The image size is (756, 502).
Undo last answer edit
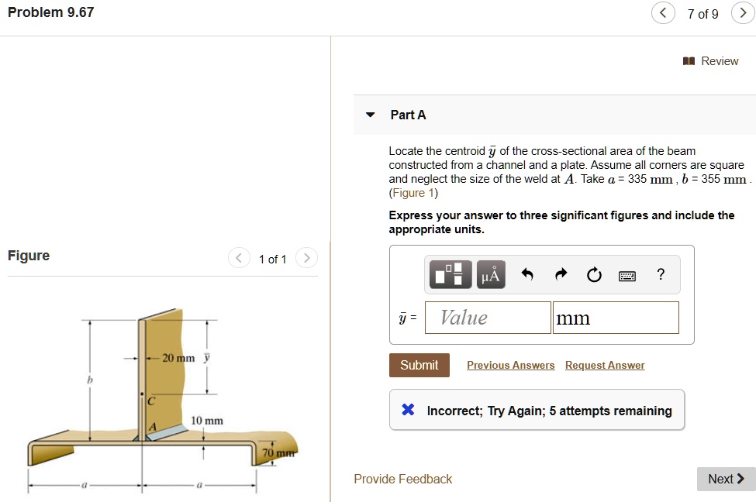point(527,274)
